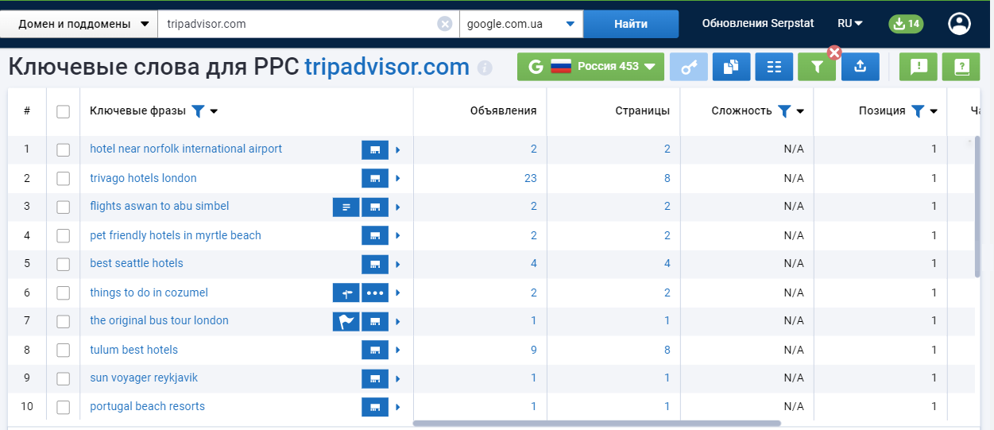Open keyword tulum best hotels
The image size is (994, 430).
coord(133,350)
